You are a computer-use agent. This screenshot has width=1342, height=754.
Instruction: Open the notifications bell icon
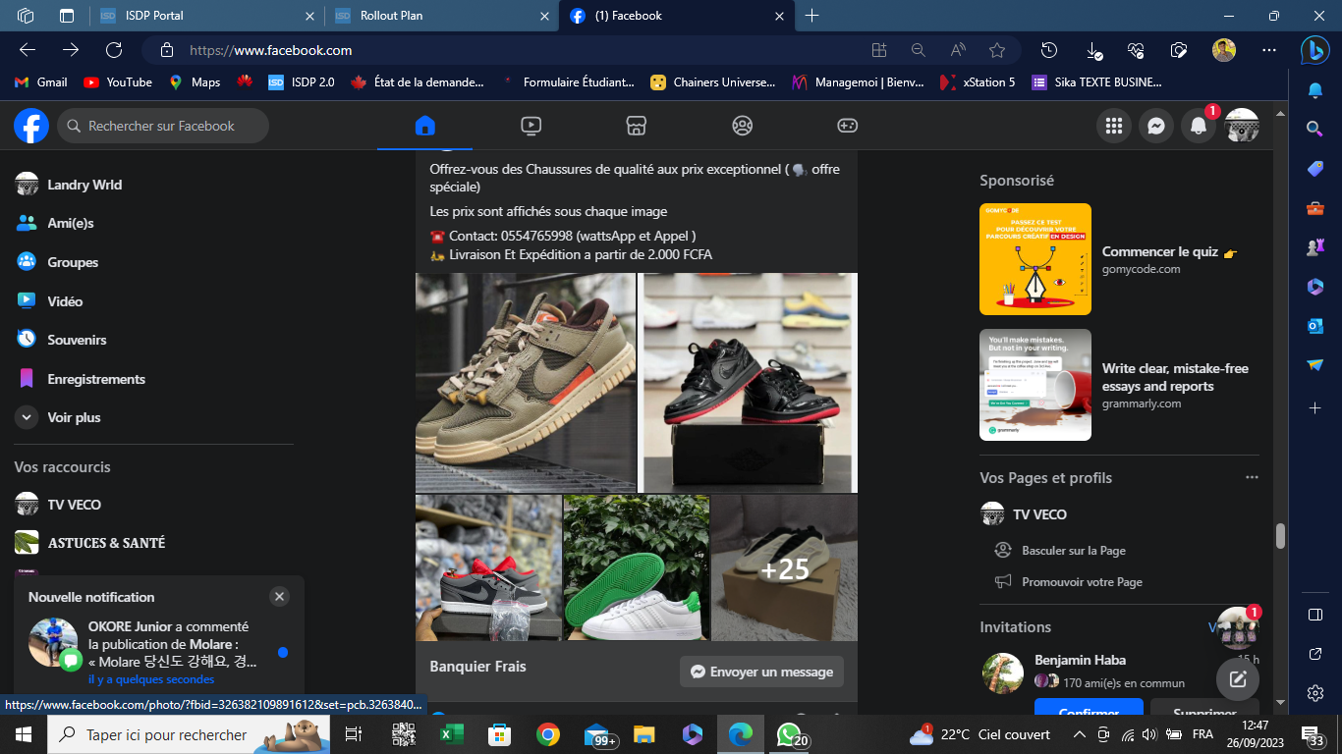coord(1198,126)
